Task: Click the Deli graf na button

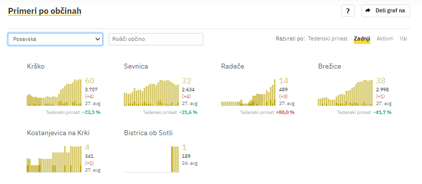Action: click(385, 11)
